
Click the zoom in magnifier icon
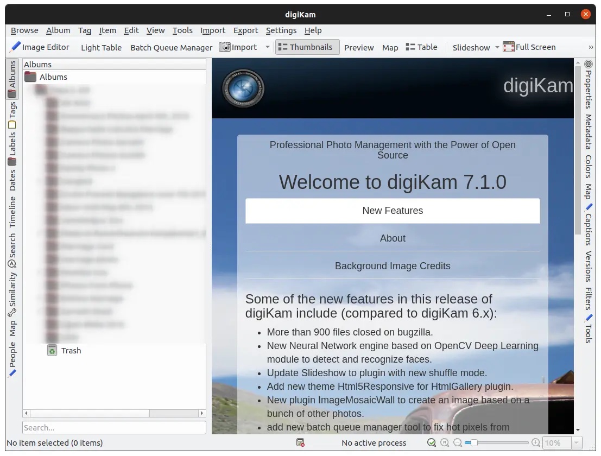[x=536, y=443]
